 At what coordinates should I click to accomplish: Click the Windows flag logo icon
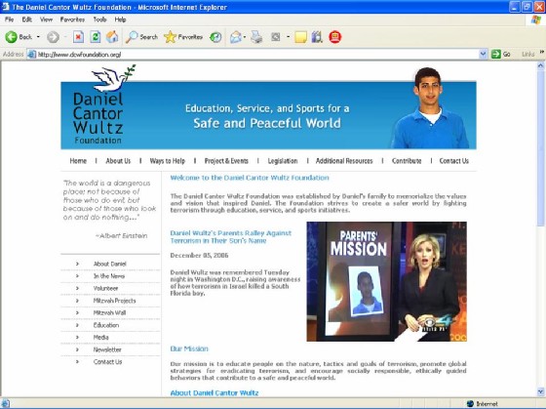coord(536,20)
